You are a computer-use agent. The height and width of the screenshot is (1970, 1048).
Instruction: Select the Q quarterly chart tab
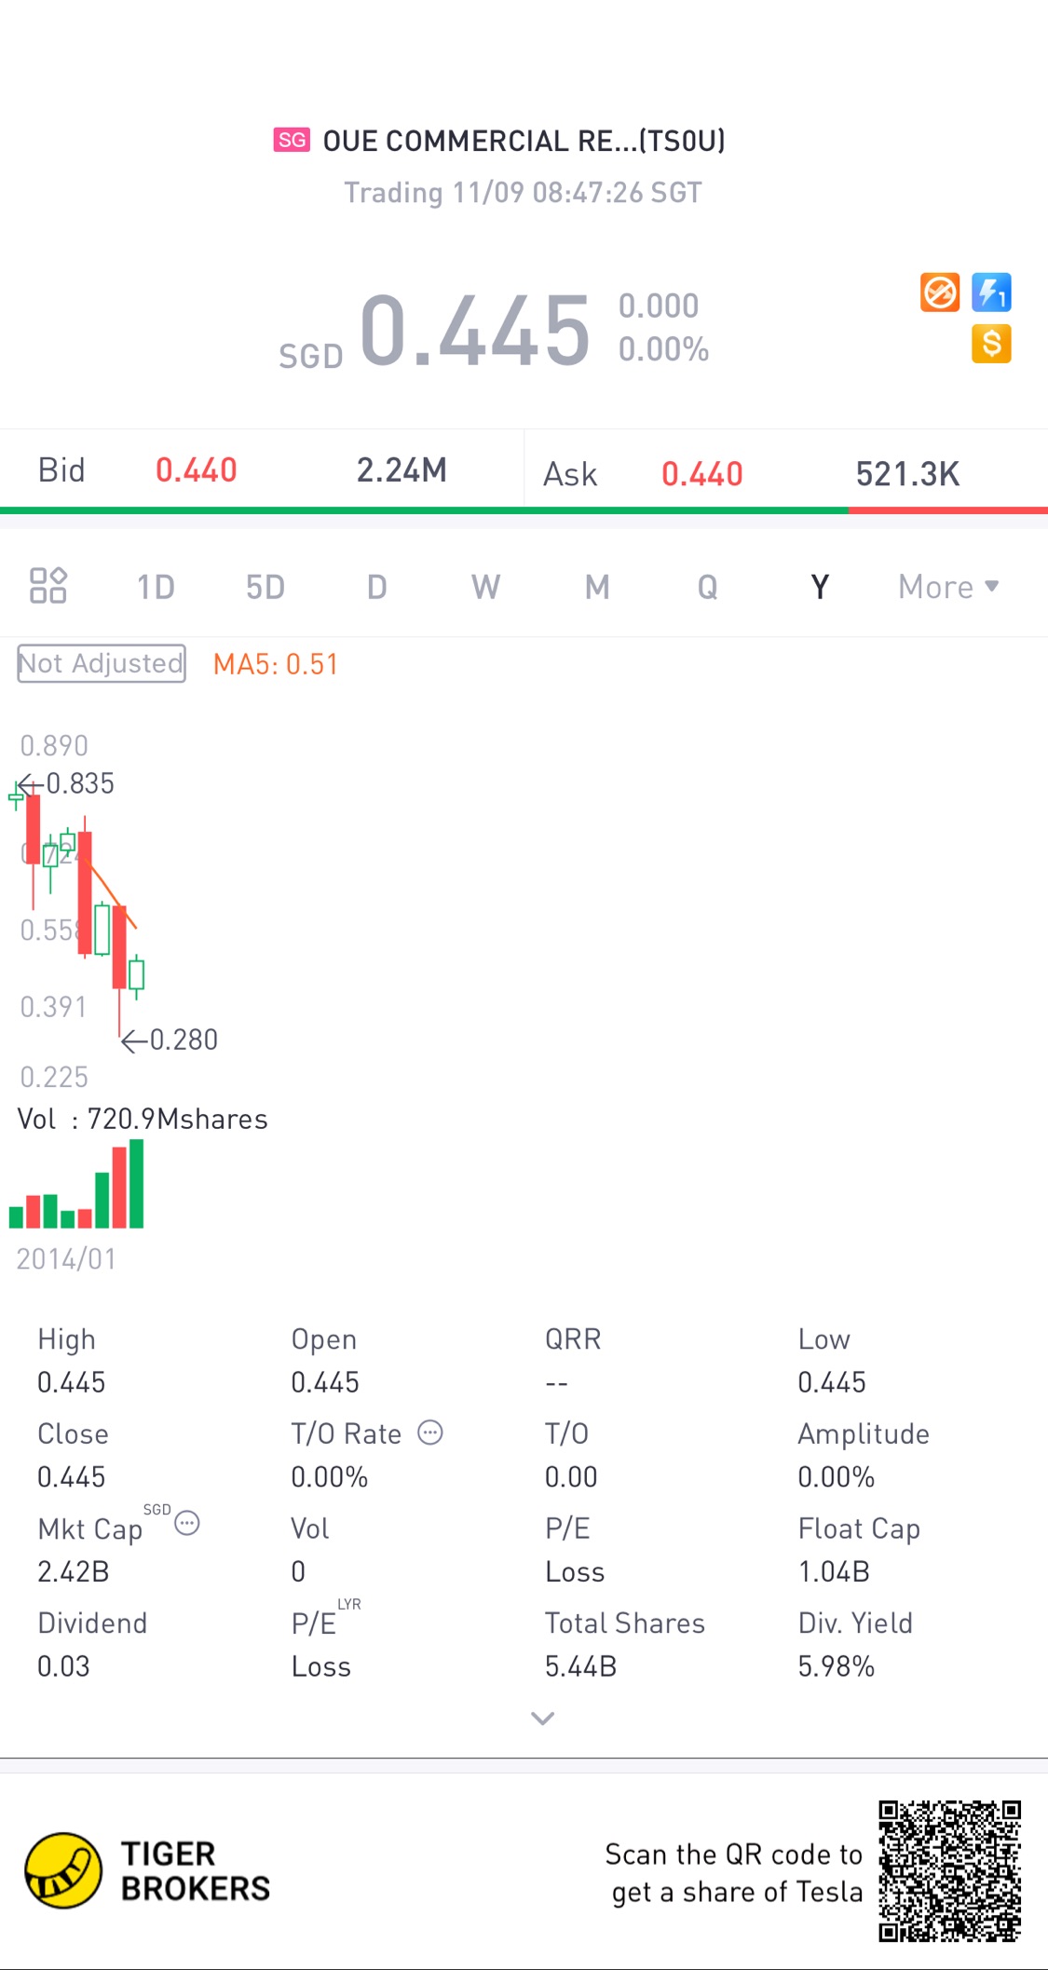tap(708, 587)
